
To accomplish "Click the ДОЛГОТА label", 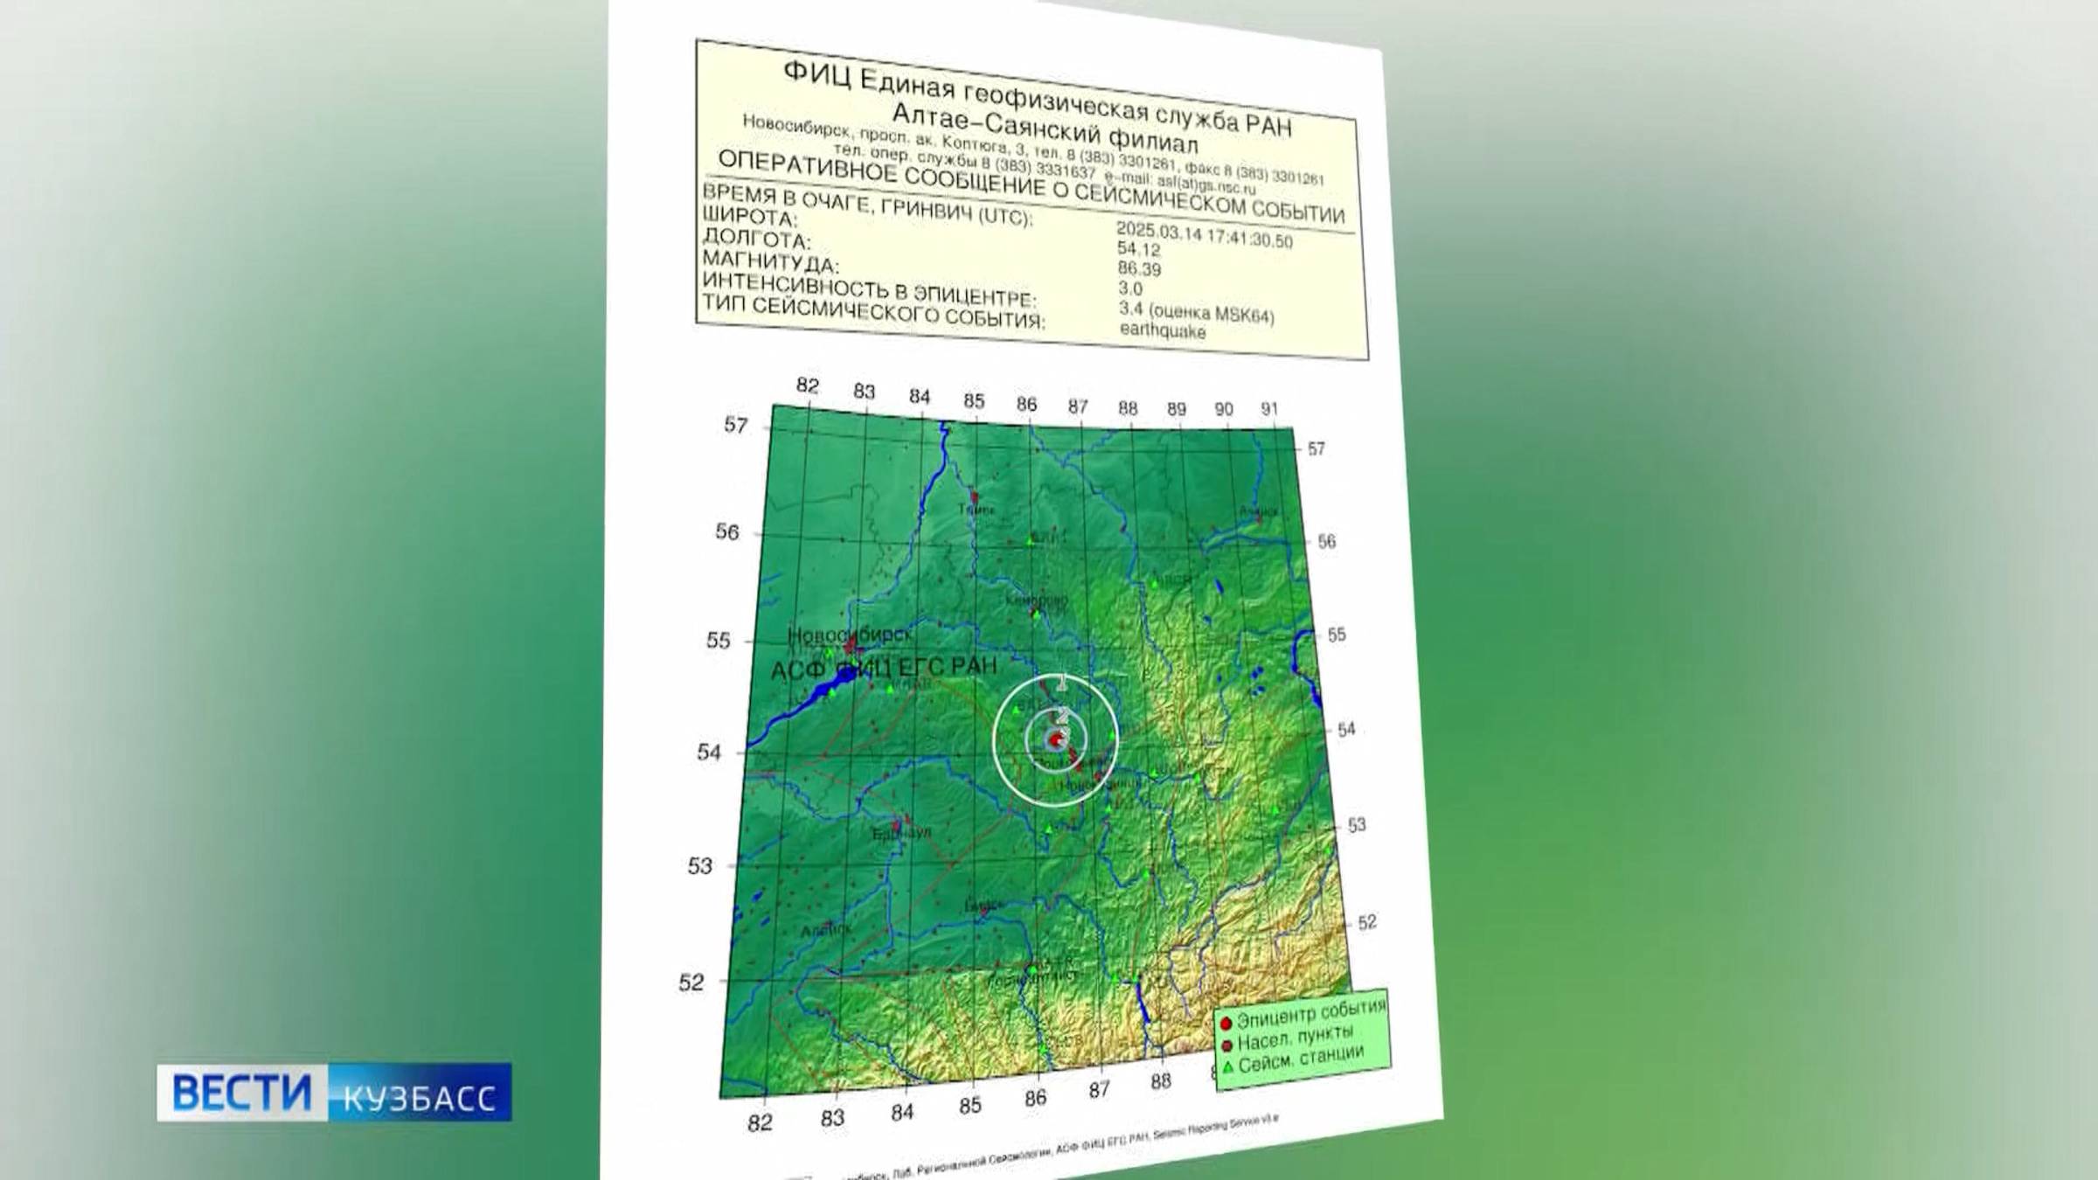I will point(757,238).
